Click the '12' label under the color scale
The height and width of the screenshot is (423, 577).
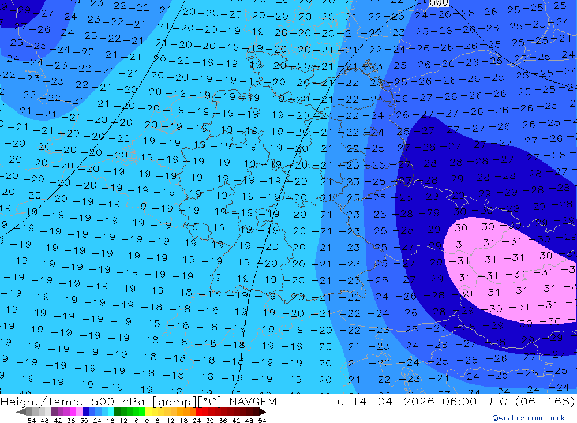171,421
